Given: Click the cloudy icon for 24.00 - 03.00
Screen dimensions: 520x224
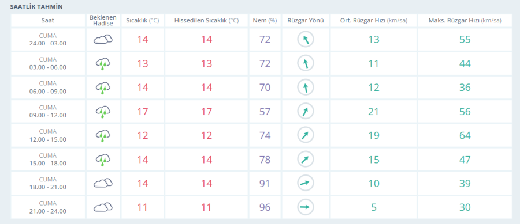Looking at the screenshot, I should (x=103, y=40).
